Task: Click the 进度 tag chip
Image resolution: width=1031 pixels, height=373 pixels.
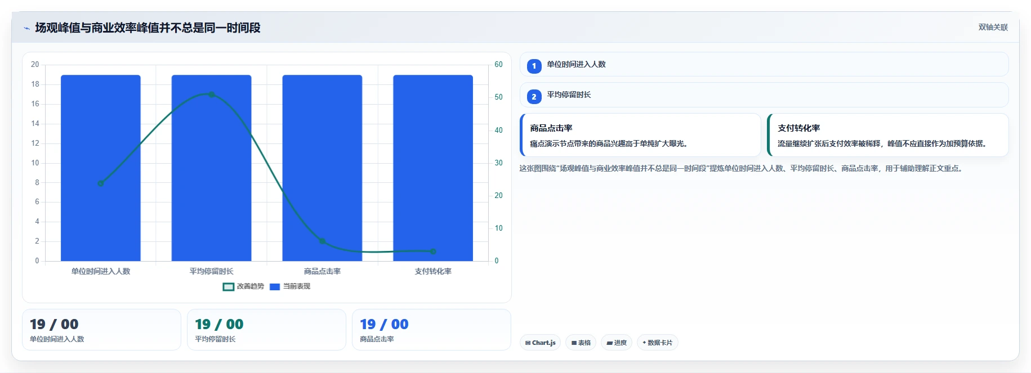Action: click(617, 343)
